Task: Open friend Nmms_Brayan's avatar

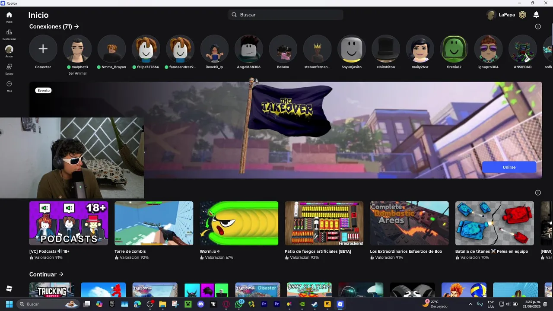Action: point(111,49)
